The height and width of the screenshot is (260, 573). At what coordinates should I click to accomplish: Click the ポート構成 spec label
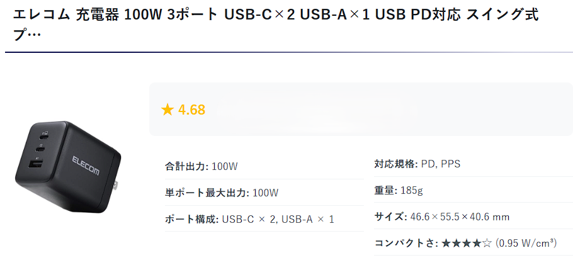coord(191,219)
